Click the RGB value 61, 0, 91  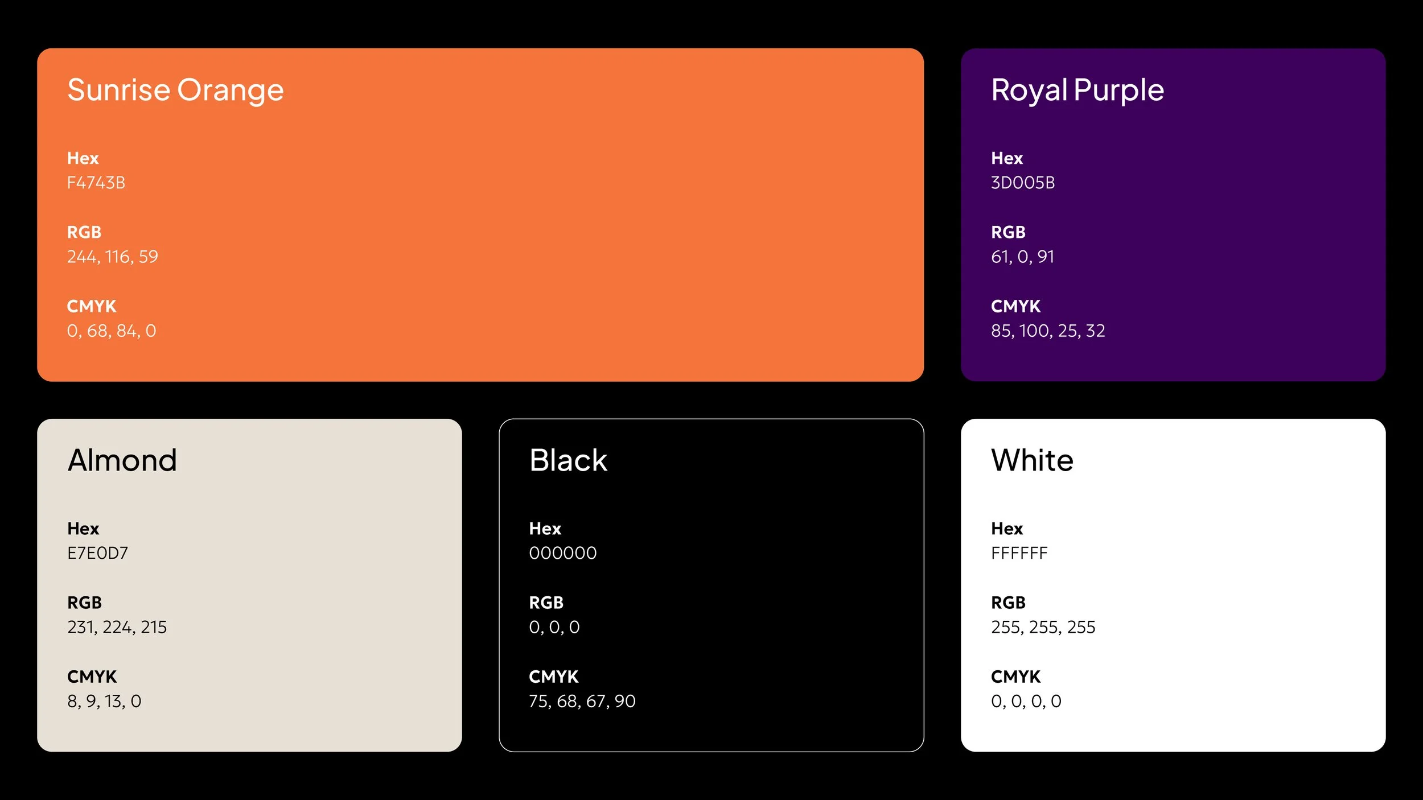tap(1023, 257)
